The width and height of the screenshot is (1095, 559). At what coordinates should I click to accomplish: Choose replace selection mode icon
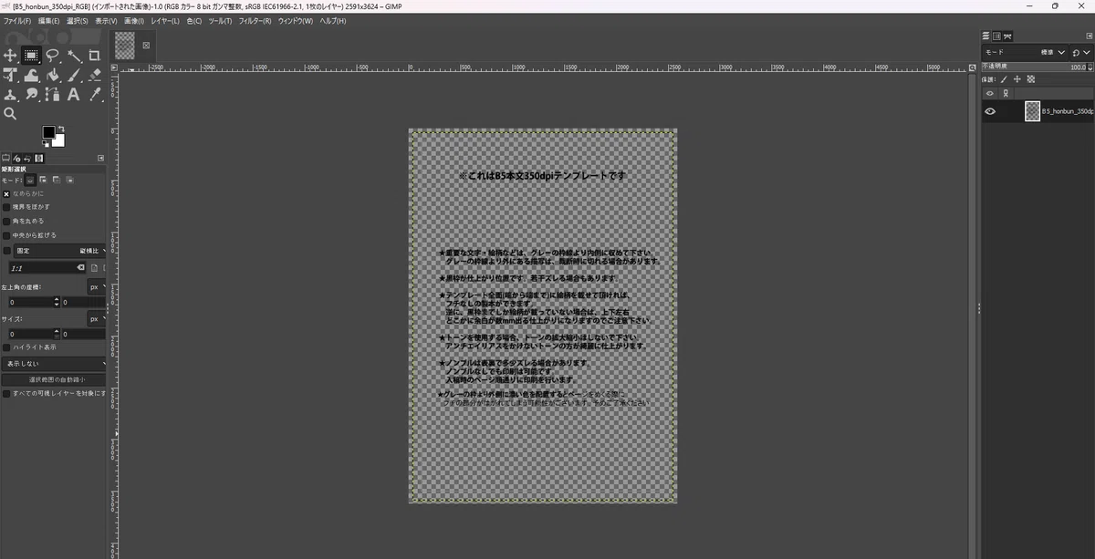(x=31, y=180)
